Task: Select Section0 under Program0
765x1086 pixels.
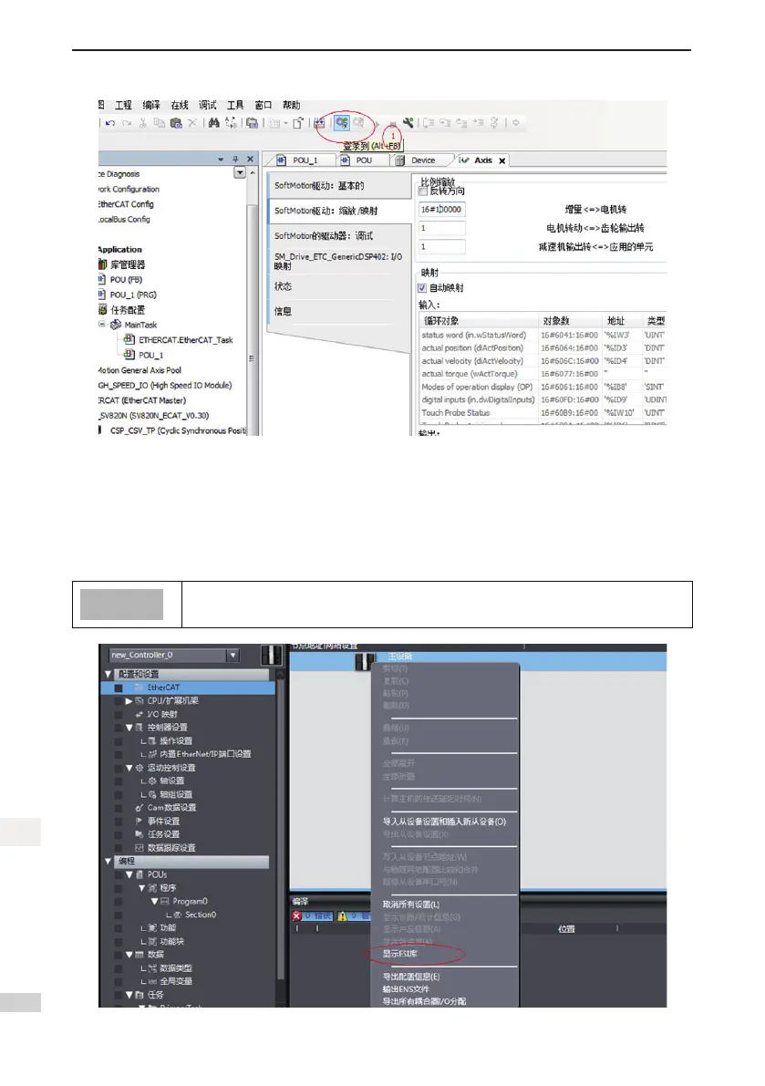Action: [x=200, y=915]
